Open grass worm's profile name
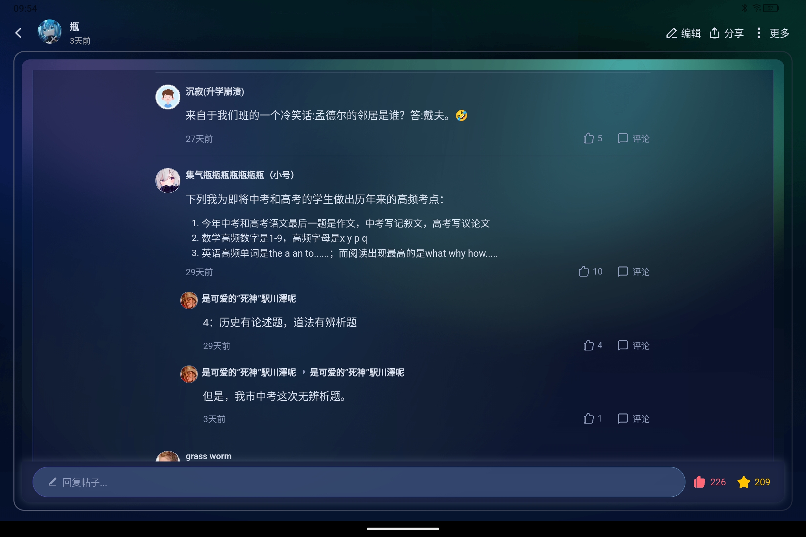The width and height of the screenshot is (806, 537). coord(208,456)
